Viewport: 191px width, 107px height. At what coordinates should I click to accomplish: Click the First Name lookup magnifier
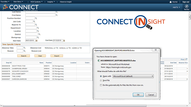click(57, 15)
